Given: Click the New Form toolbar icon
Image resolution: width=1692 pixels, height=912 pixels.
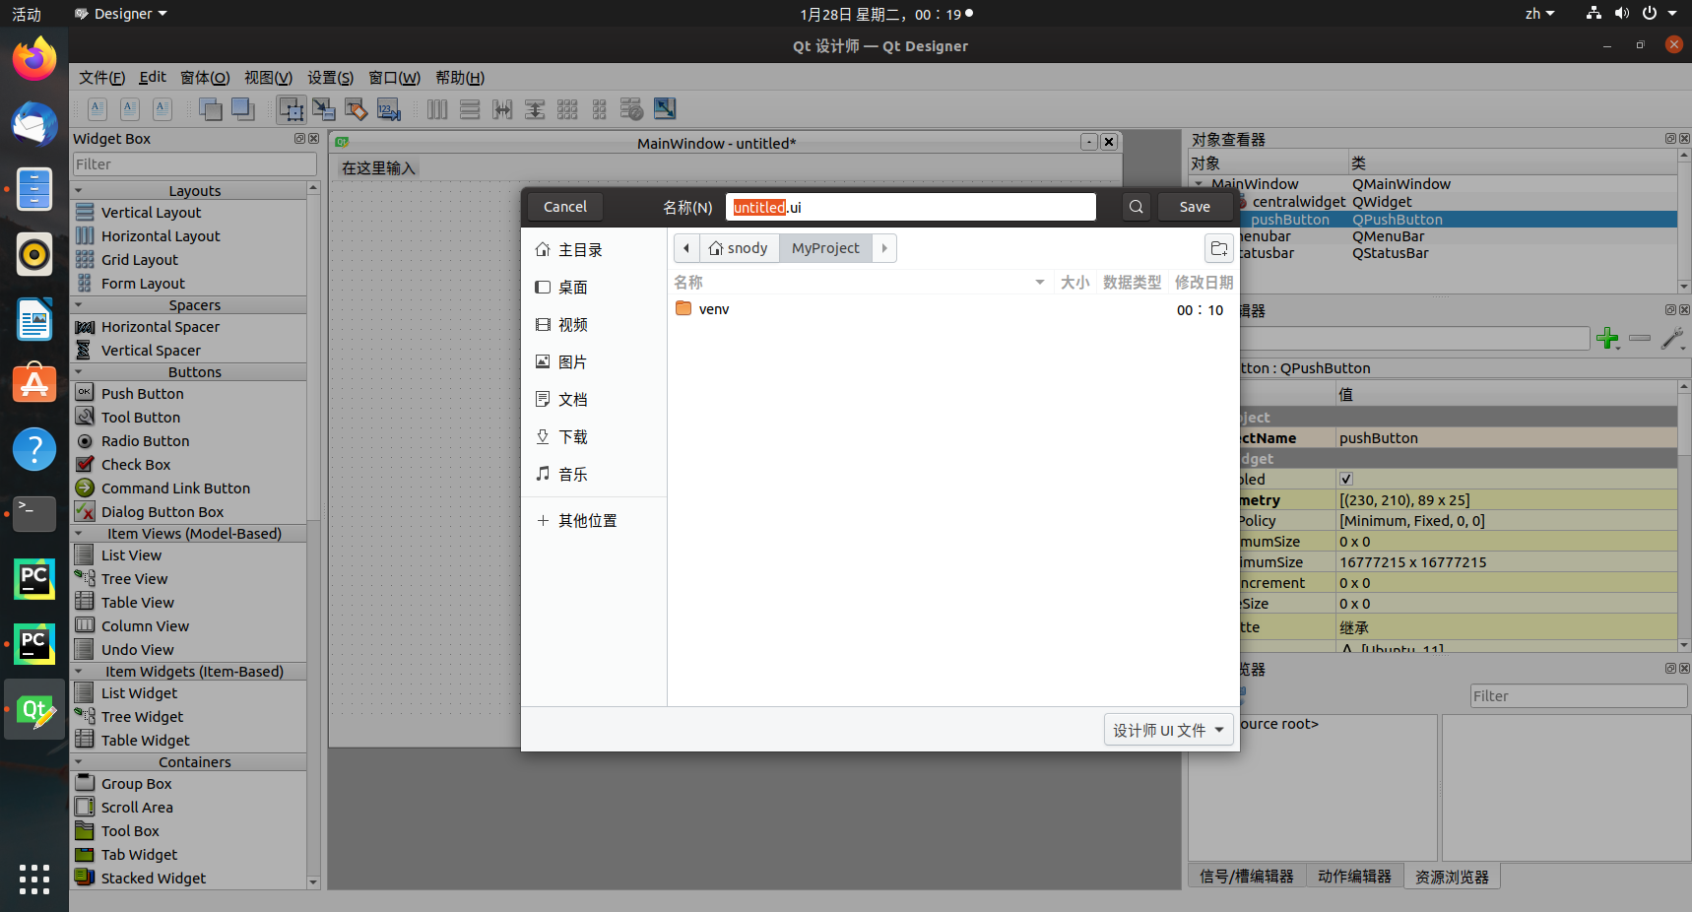Looking at the screenshot, I should point(97,109).
